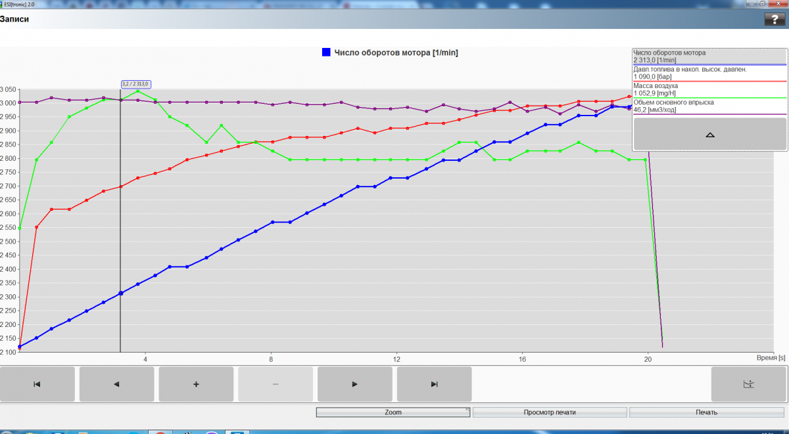Step cursor forward one sample
The image size is (789, 434).
pyautogui.click(x=355, y=384)
